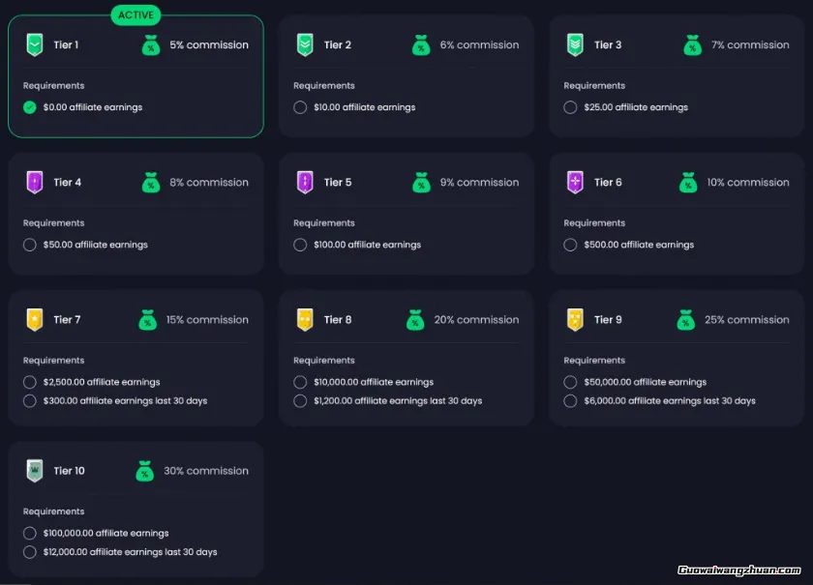813x585 pixels.
Task: Select the Tier 10 silver crown badge
Action: (x=35, y=471)
